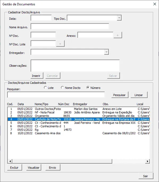
Task: Click the horizontal scrollbar thumb of the list
Action: pos(62,161)
